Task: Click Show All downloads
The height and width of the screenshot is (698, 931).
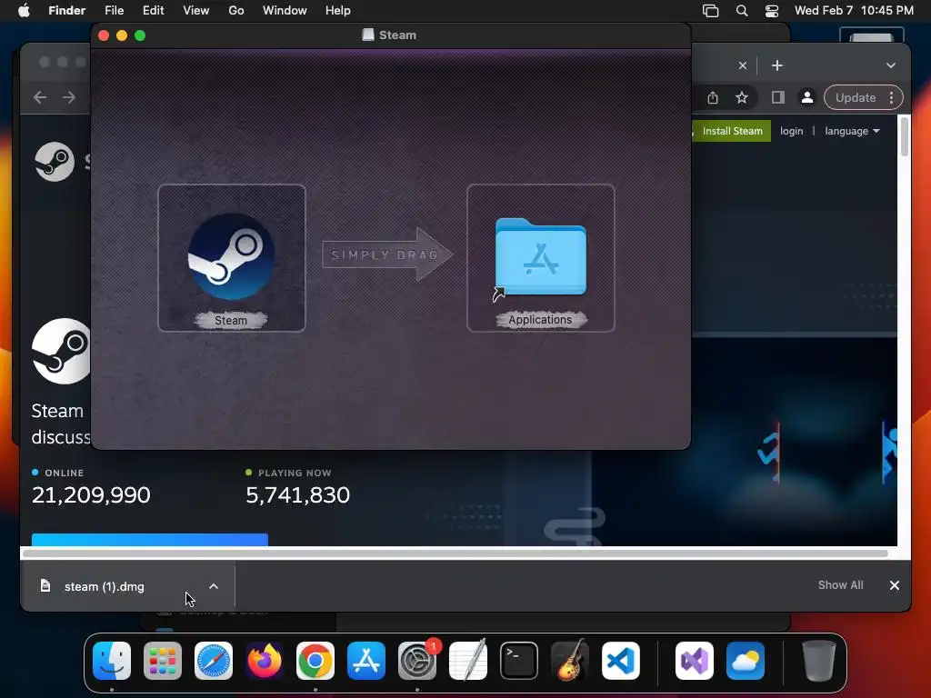Action: [840, 584]
